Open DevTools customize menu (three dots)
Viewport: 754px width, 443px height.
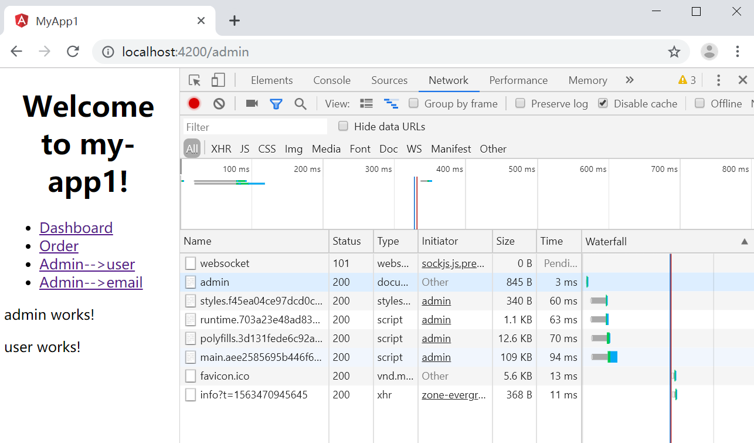coord(718,80)
